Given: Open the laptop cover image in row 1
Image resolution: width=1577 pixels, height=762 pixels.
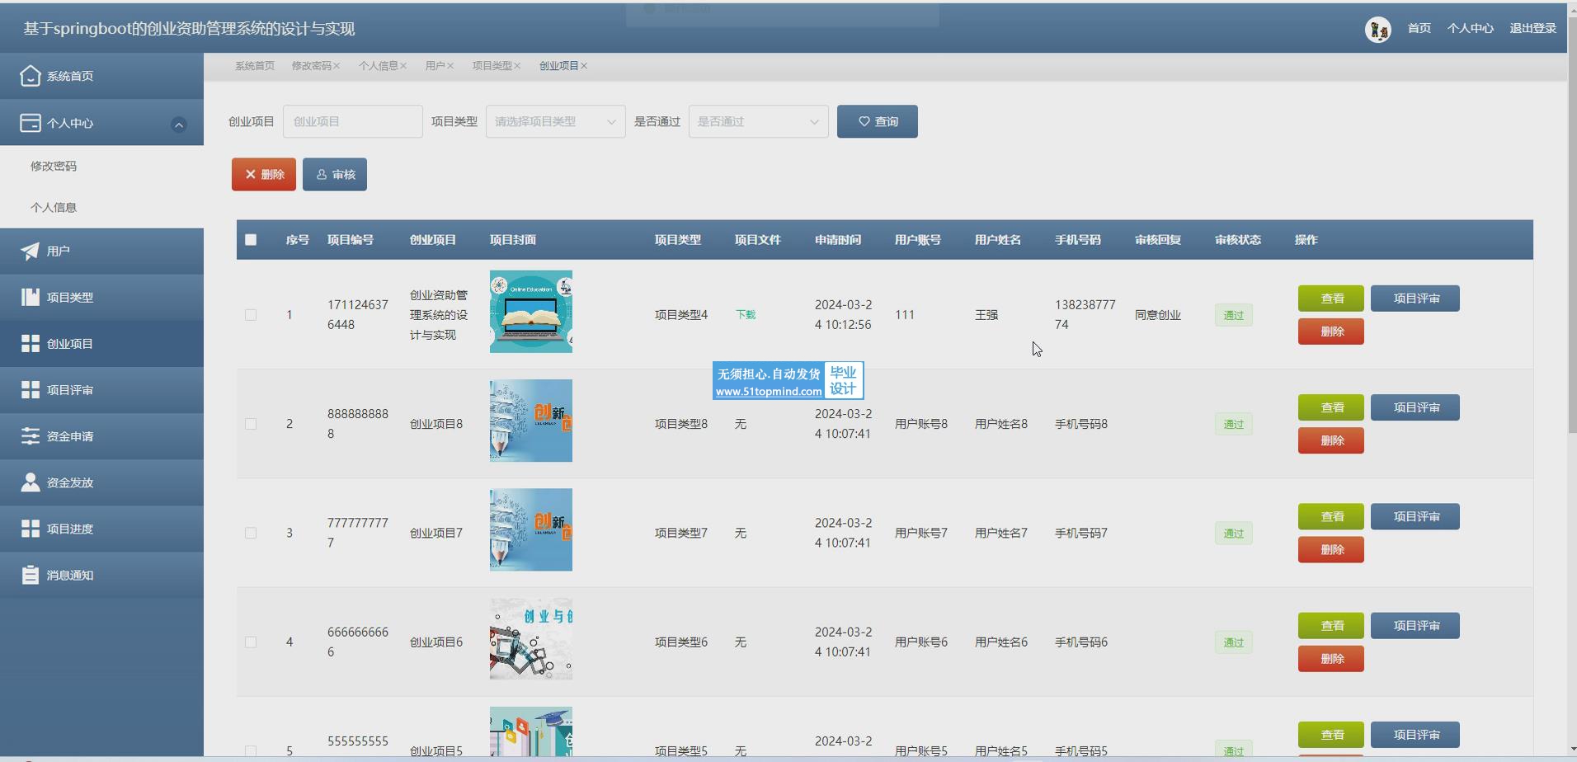Looking at the screenshot, I should 531,312.
